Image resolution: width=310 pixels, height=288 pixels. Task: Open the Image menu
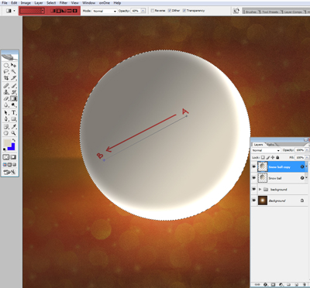click(x=26, y=3)
